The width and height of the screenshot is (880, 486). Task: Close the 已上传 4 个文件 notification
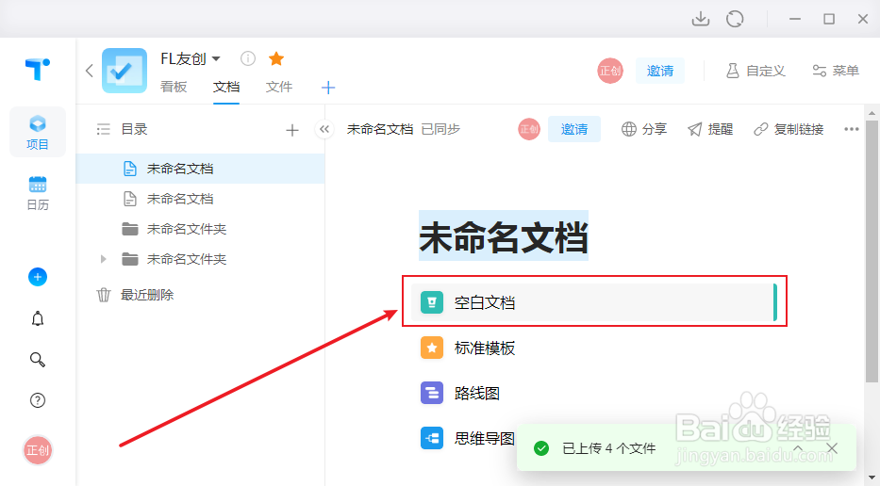[832, 448]
